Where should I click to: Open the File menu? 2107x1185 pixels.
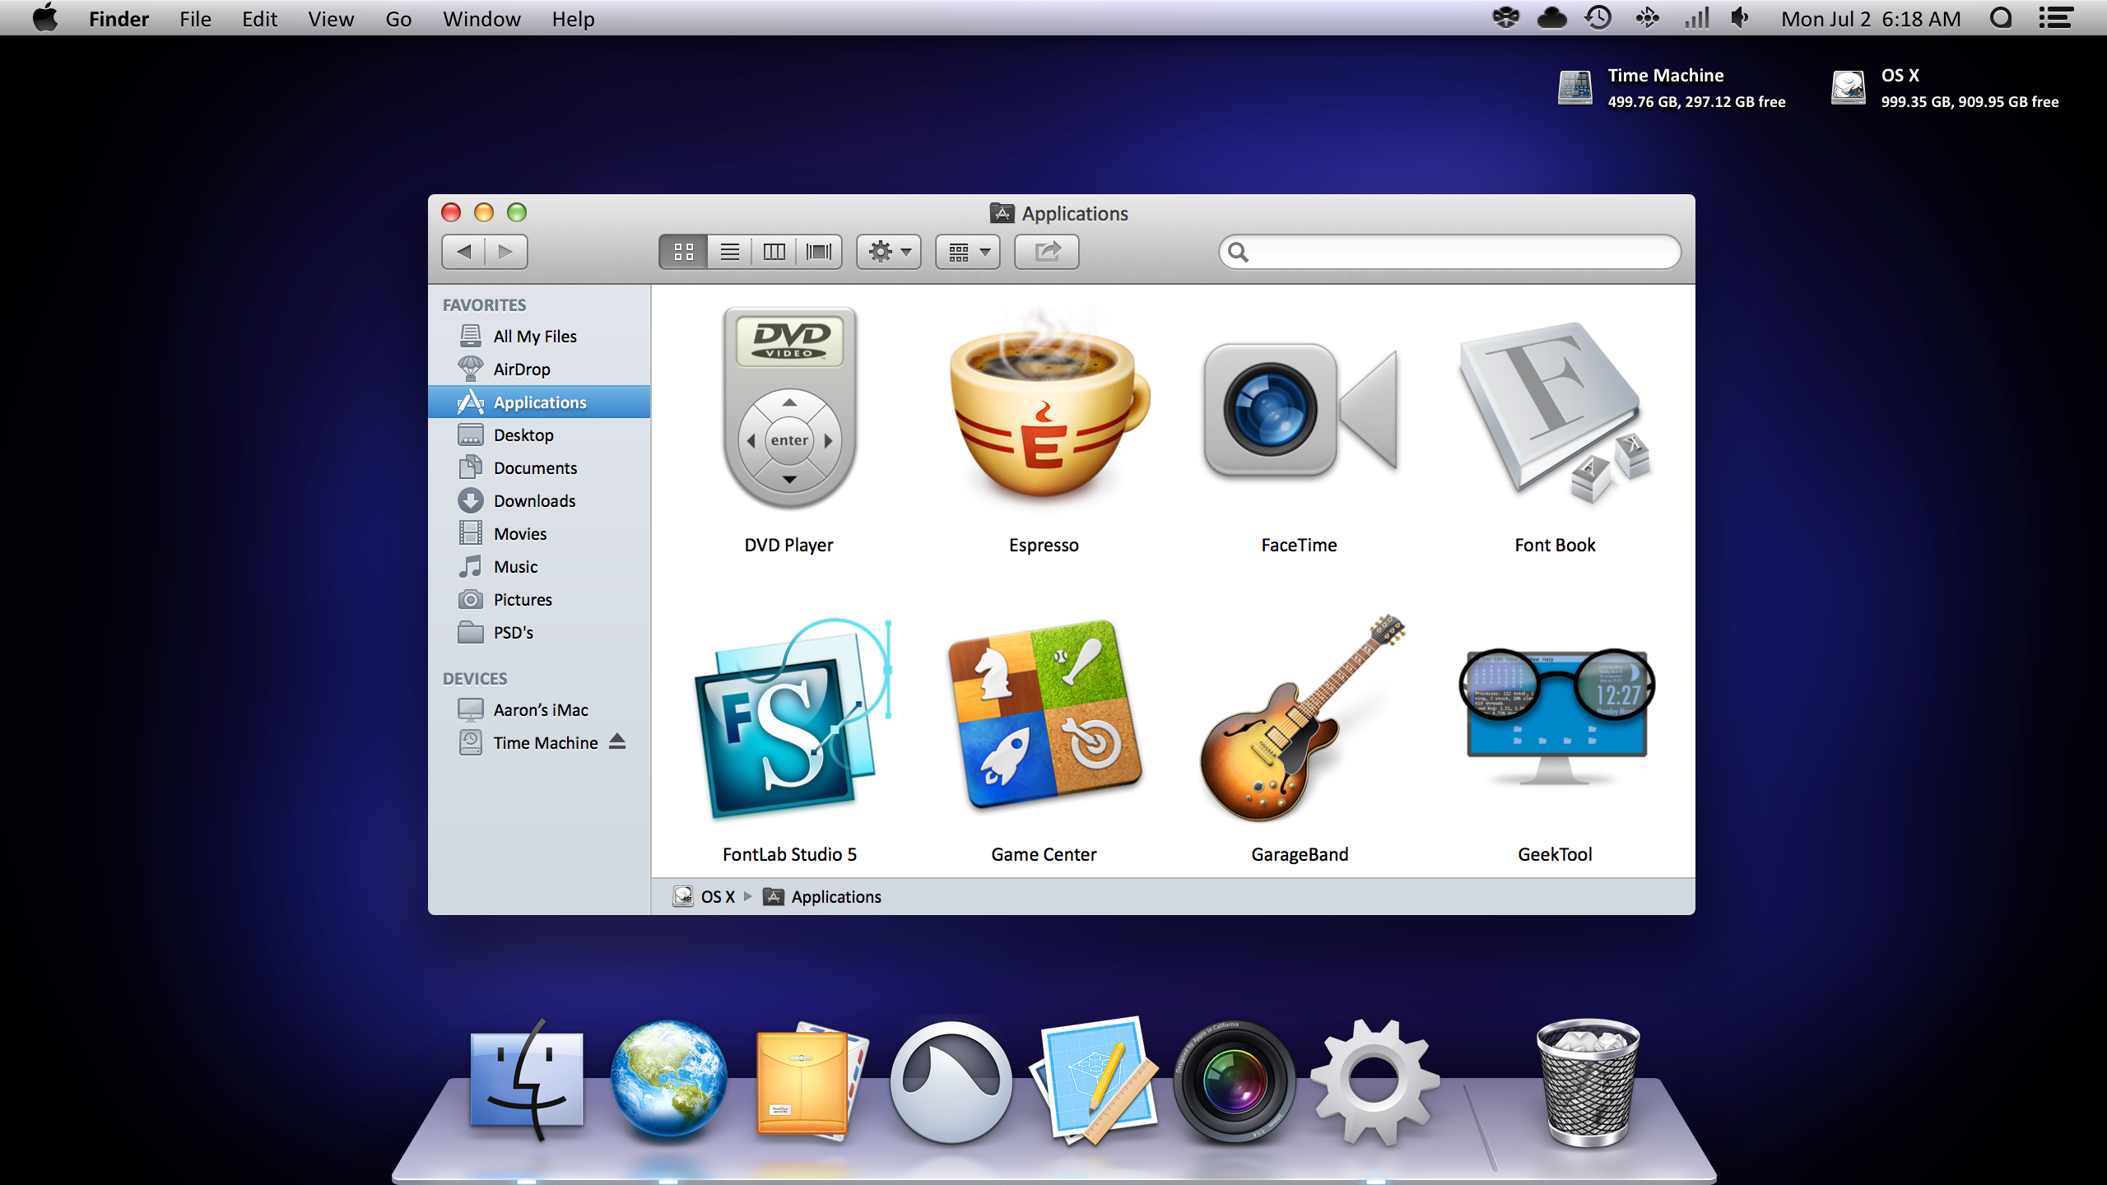point(195,19)
